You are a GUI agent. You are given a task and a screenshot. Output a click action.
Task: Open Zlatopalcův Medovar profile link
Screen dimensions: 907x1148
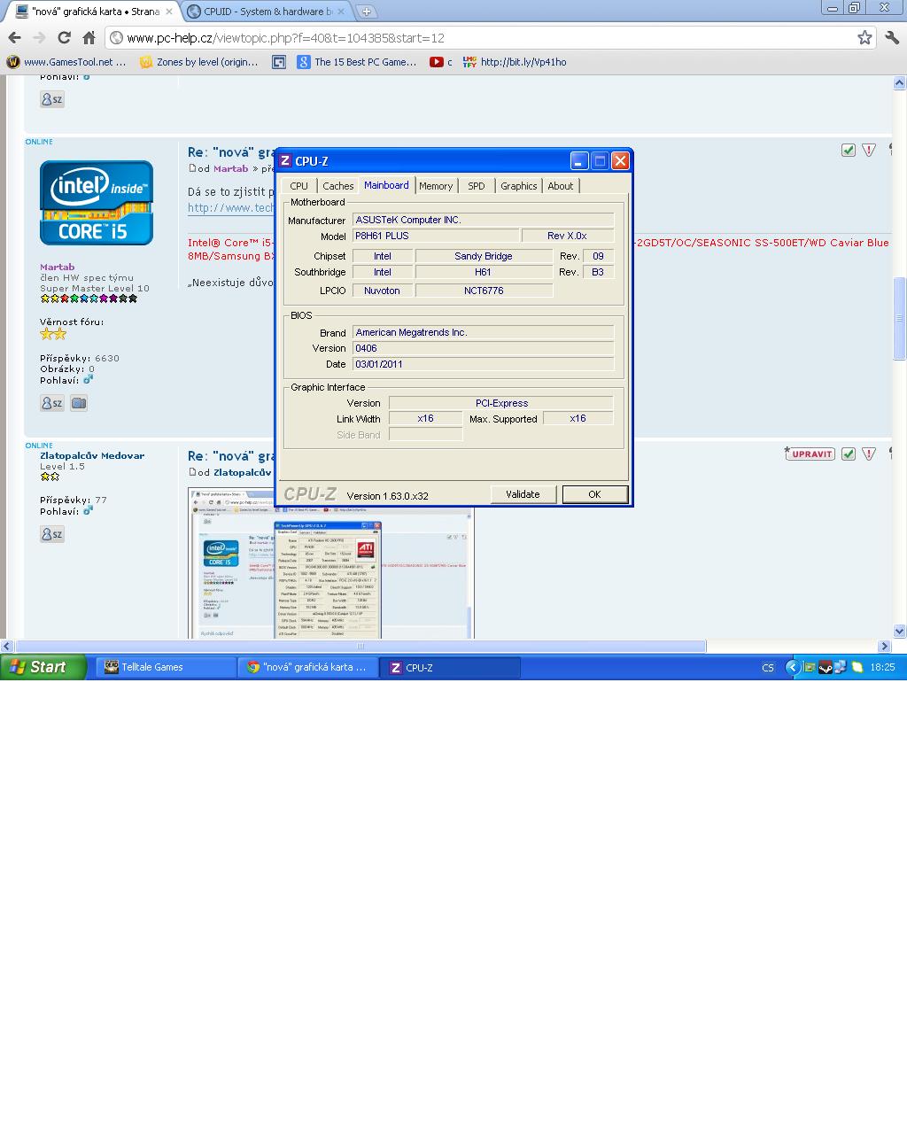[92, 455]
